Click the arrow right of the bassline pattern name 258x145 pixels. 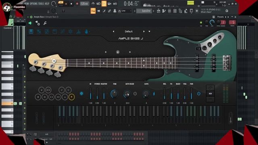154,11
